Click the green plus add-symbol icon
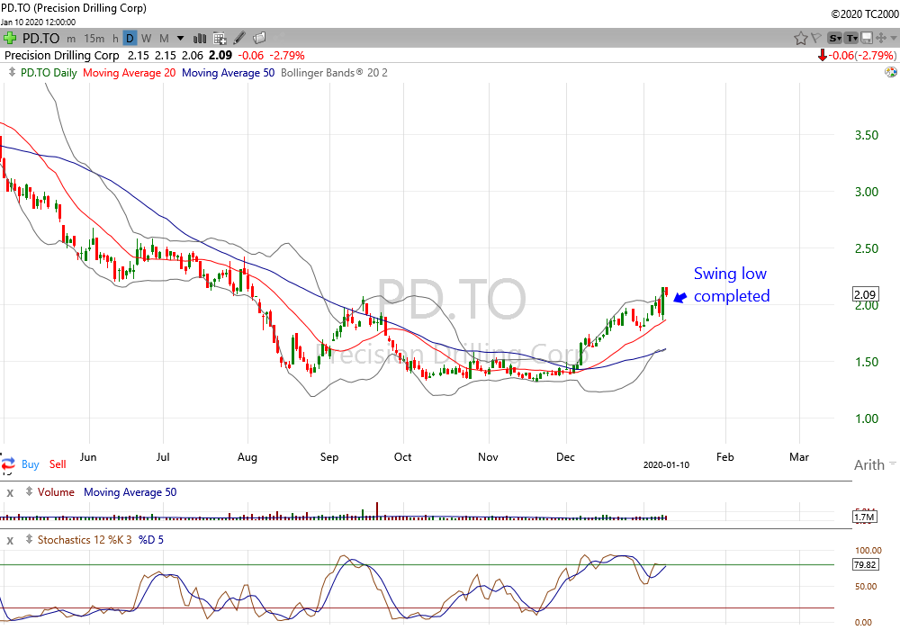This screenshot has height=630, width=900. click(x=10, y=39)
